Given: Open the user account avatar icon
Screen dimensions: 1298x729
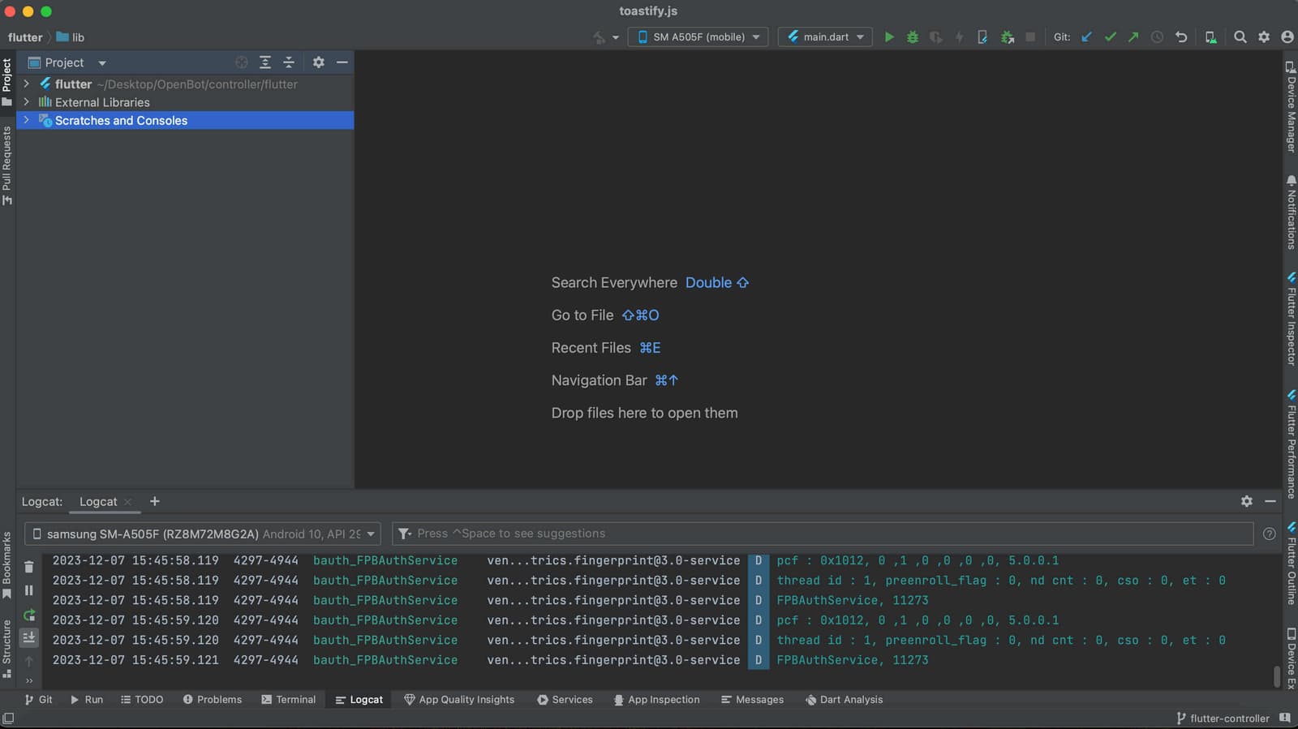Looking at the screenshot, I should [x=1287, y=37].
